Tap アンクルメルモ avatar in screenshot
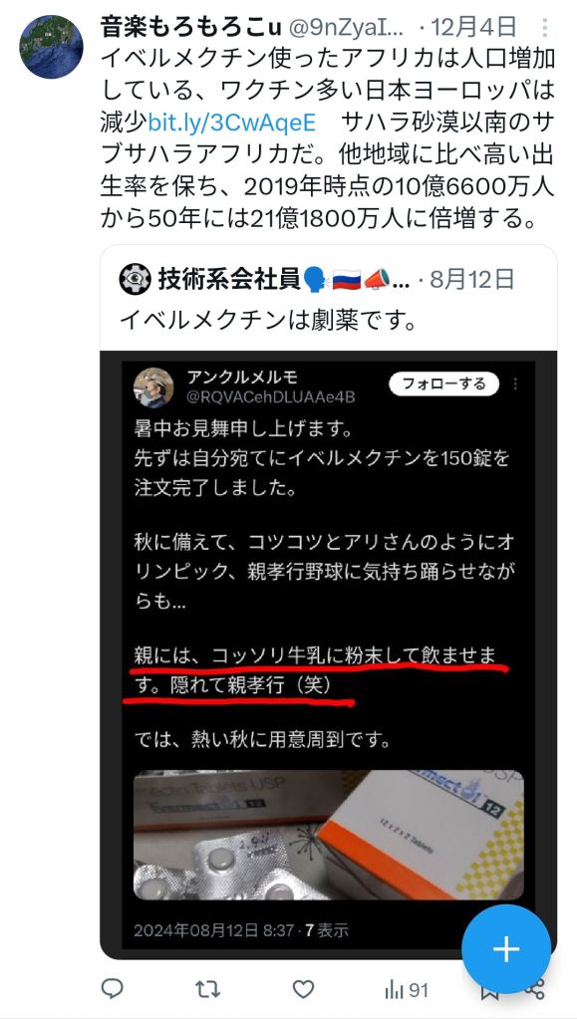 pyautogui.click(x=153, y=387)
